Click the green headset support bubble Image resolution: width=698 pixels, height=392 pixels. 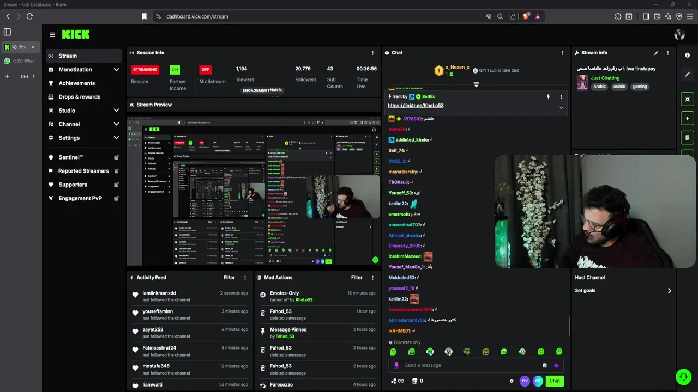[683, 376]
